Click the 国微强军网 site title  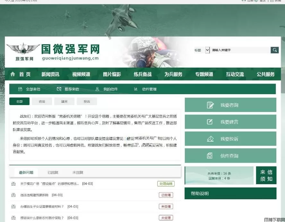pos(71,49)
